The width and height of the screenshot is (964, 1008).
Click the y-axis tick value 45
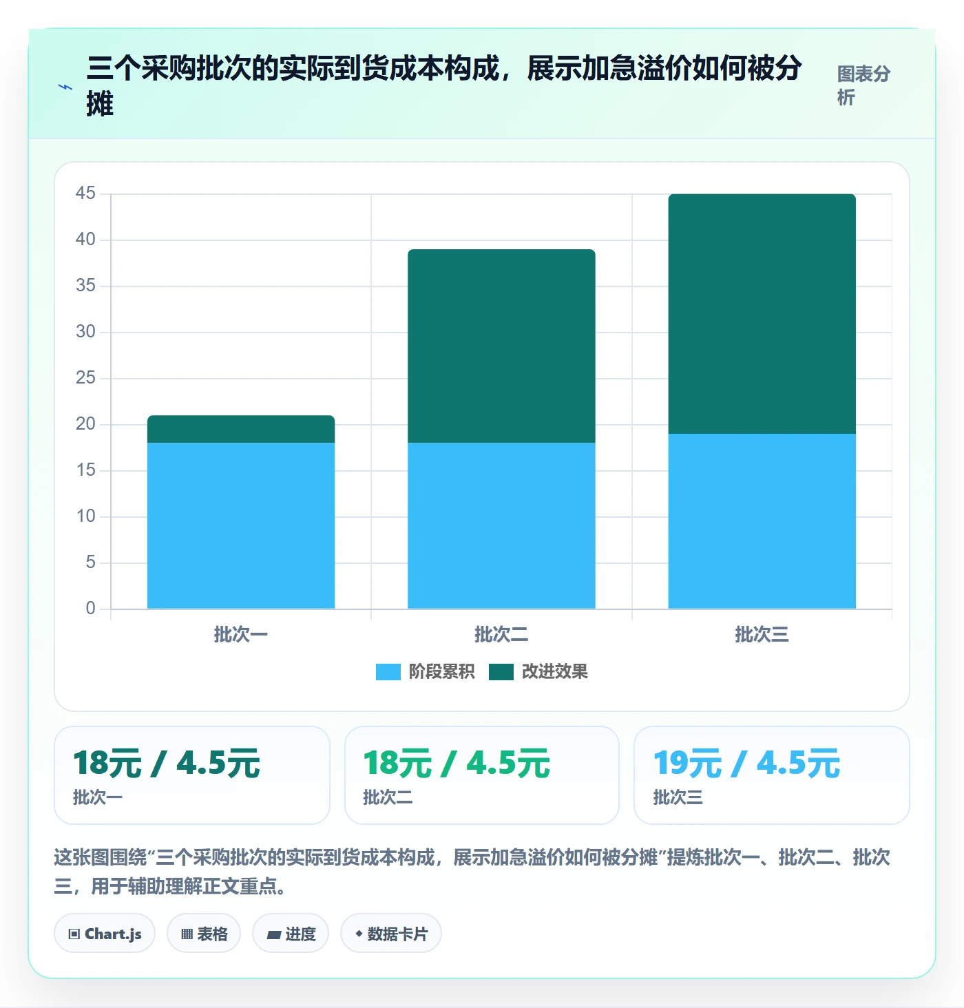pyautogui.click(x=85, y=193)
